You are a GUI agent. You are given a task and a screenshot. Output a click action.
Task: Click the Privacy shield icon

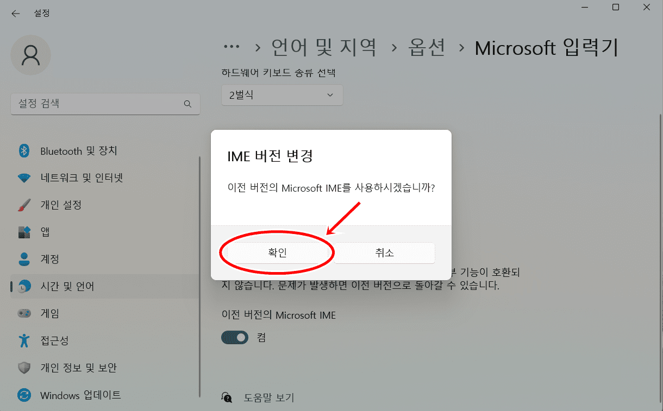[24, 368]
